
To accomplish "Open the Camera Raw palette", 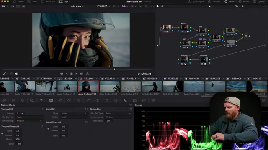I will click(x=5, y=100).
